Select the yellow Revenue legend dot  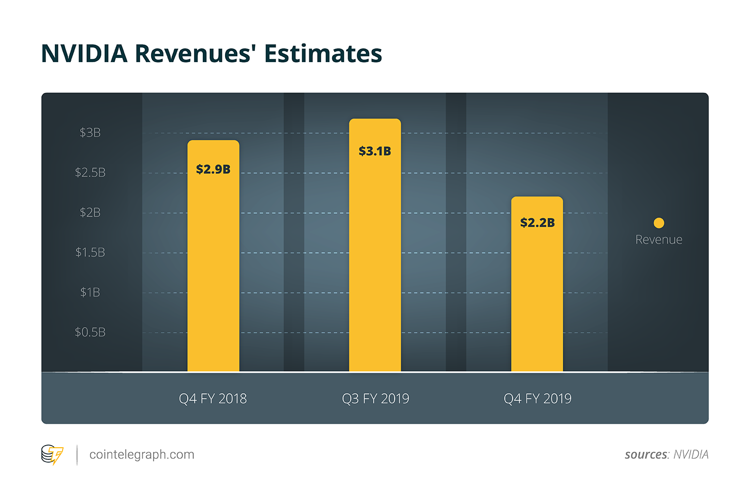(659, 222)
